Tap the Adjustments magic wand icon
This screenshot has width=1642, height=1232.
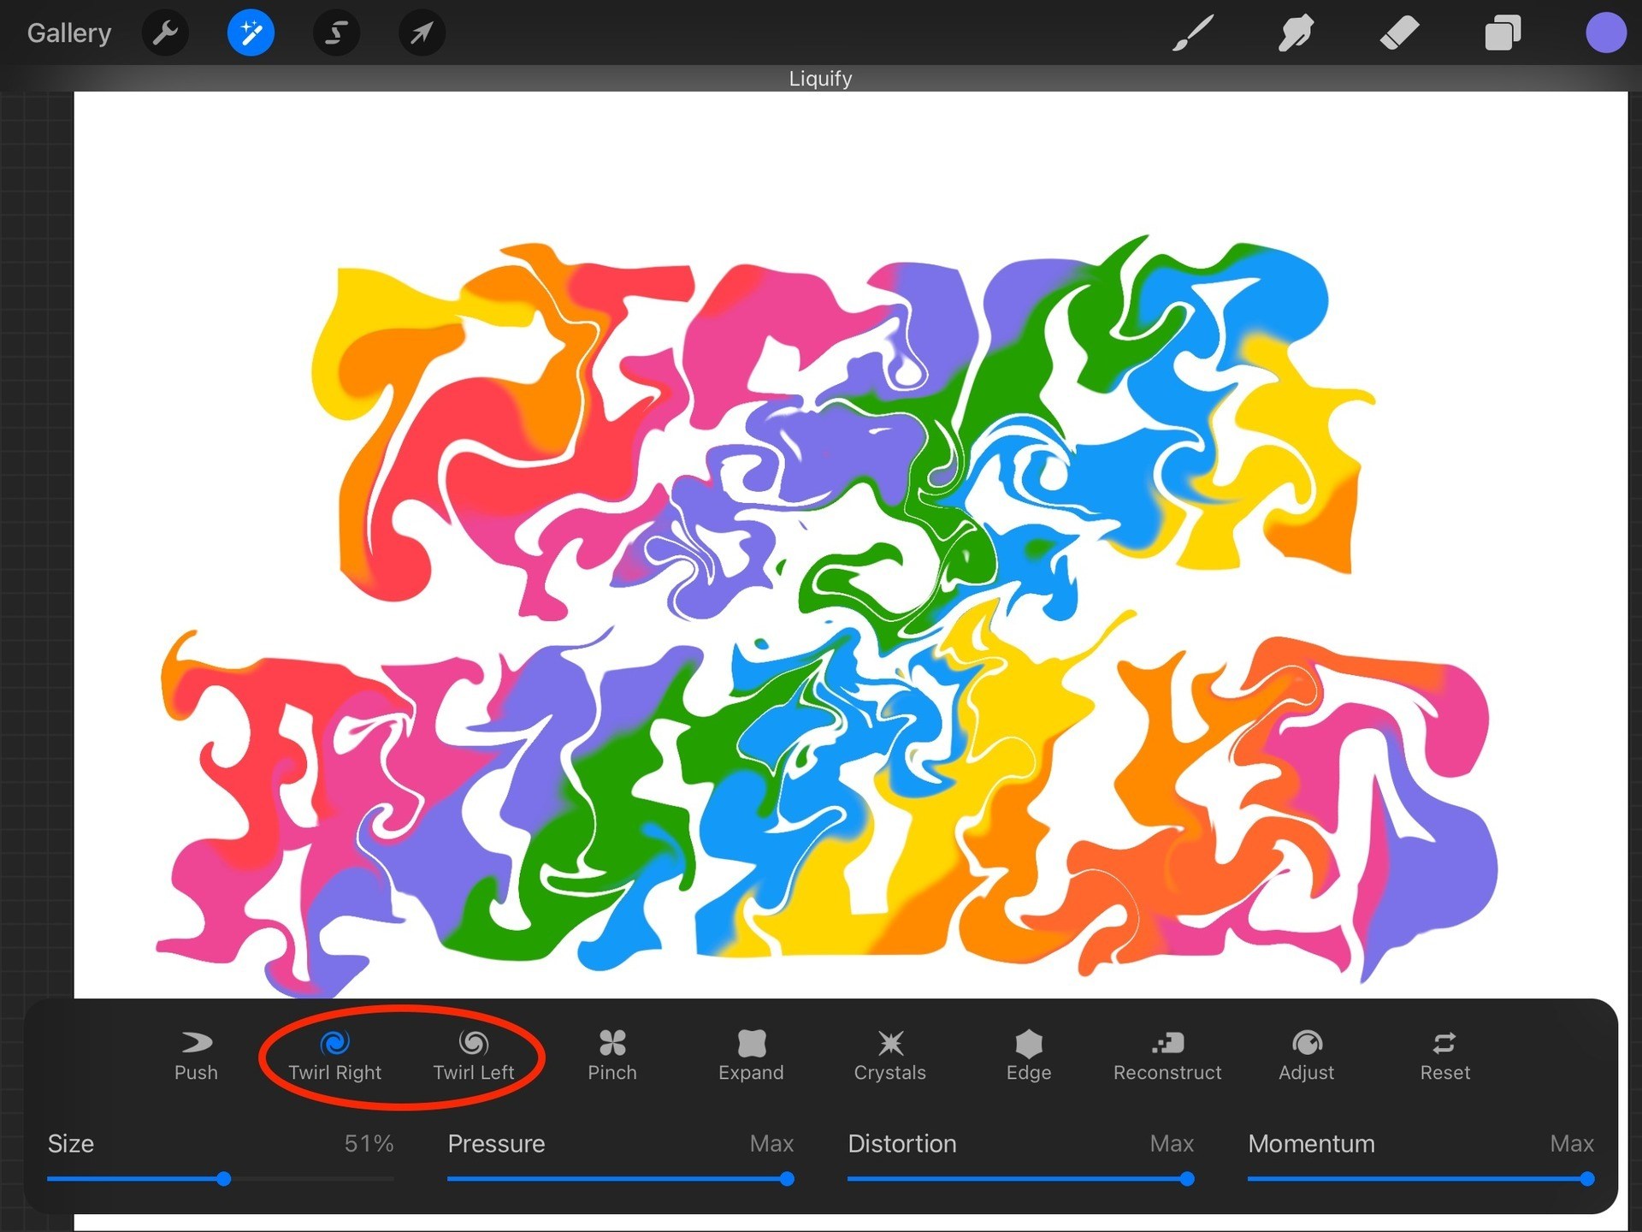[x=251, y=33]
